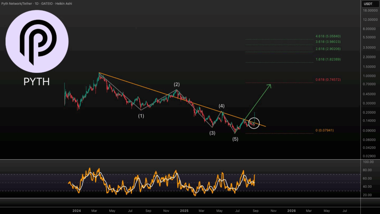Click oscillator axis value 80.00
The width and height of the screenshot is (380, 214).
coord(367,170)
